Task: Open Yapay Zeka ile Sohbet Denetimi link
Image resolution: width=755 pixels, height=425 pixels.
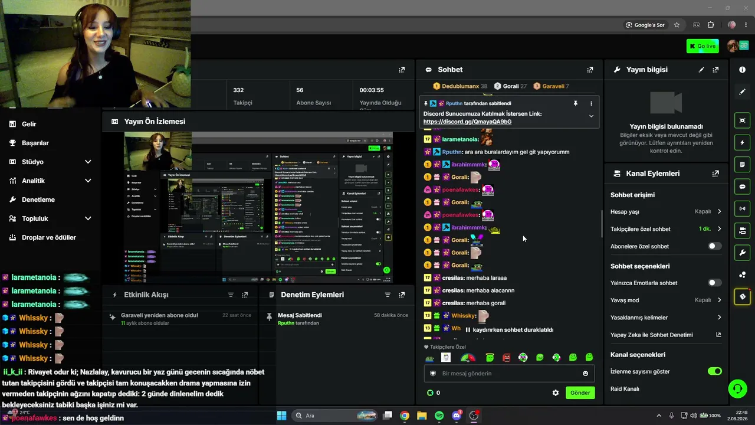Action: (x=666, y=335)
